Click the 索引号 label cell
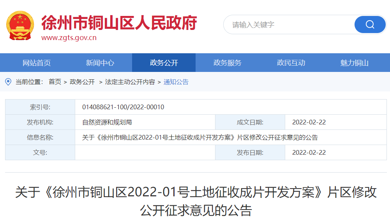 coord(40,107)
